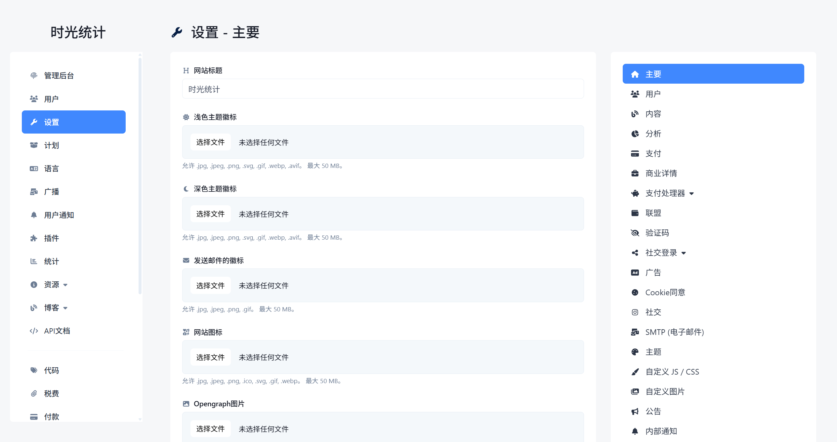Click the piggy bank 支付处理器 icon
837x442 pixels.
(x=635, y=193)
